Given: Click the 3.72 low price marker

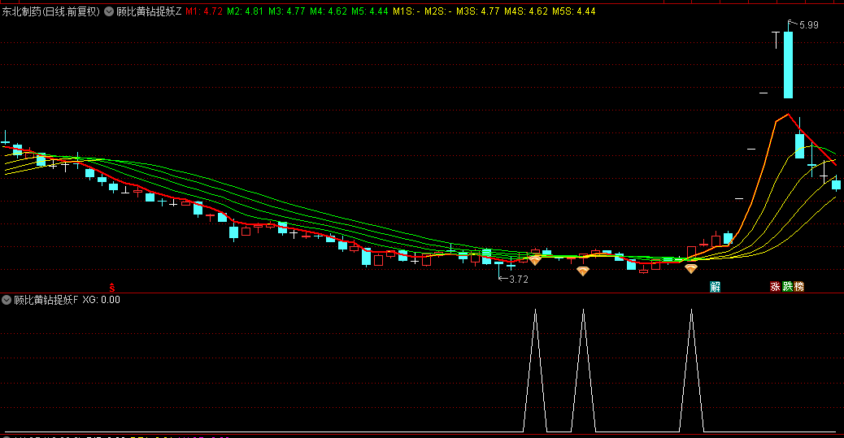Looking at the screenshot, I should pyautogui.click(x=518, y=280).
